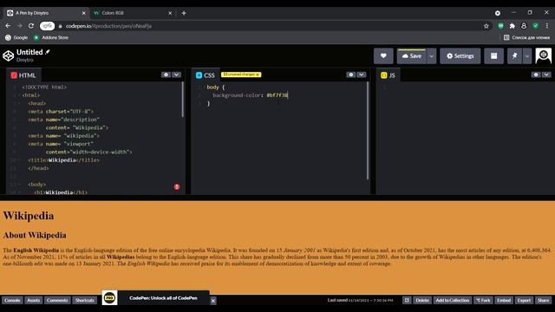Open Addons Store bookmark

(51, 37)
